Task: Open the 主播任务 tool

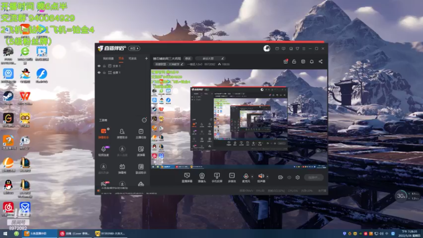Action: (x=141, y=133)
